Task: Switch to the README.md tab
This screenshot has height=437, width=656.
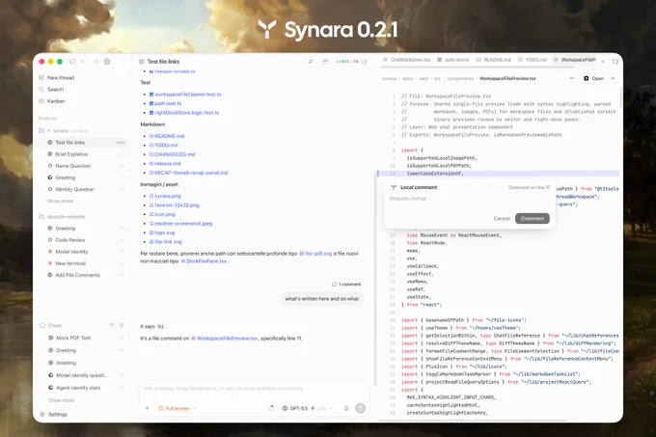Action: coord(494,60)
